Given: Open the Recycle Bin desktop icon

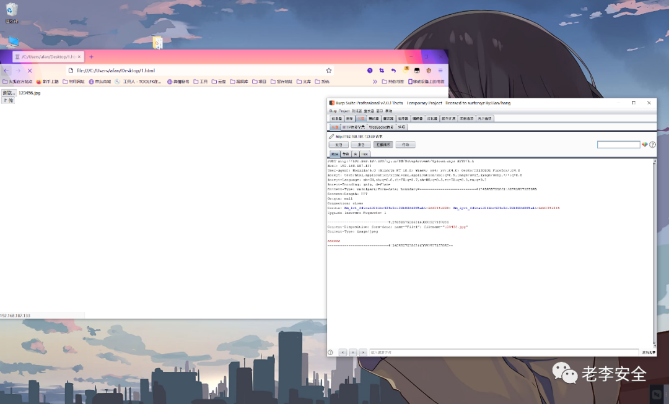Looking at the screenshot, I should (x=12, y=13).
